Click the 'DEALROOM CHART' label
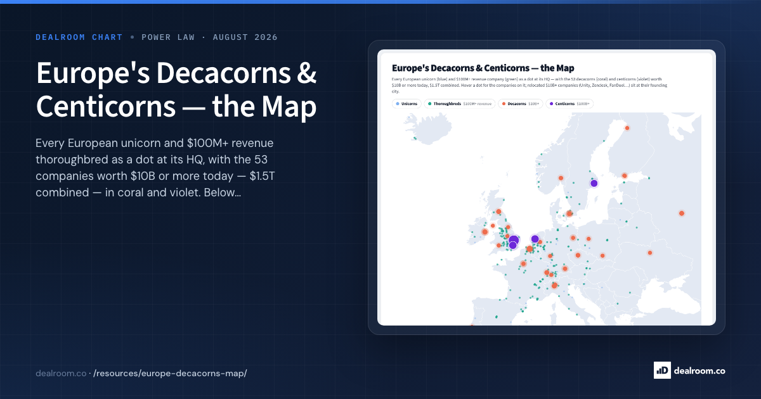 (79, 37)
